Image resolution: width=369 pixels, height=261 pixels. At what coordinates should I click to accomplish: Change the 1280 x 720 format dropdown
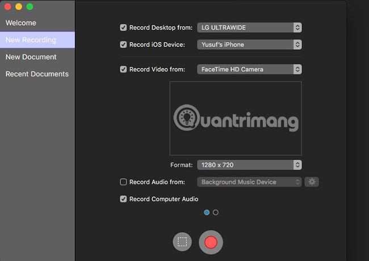(249, 165)
